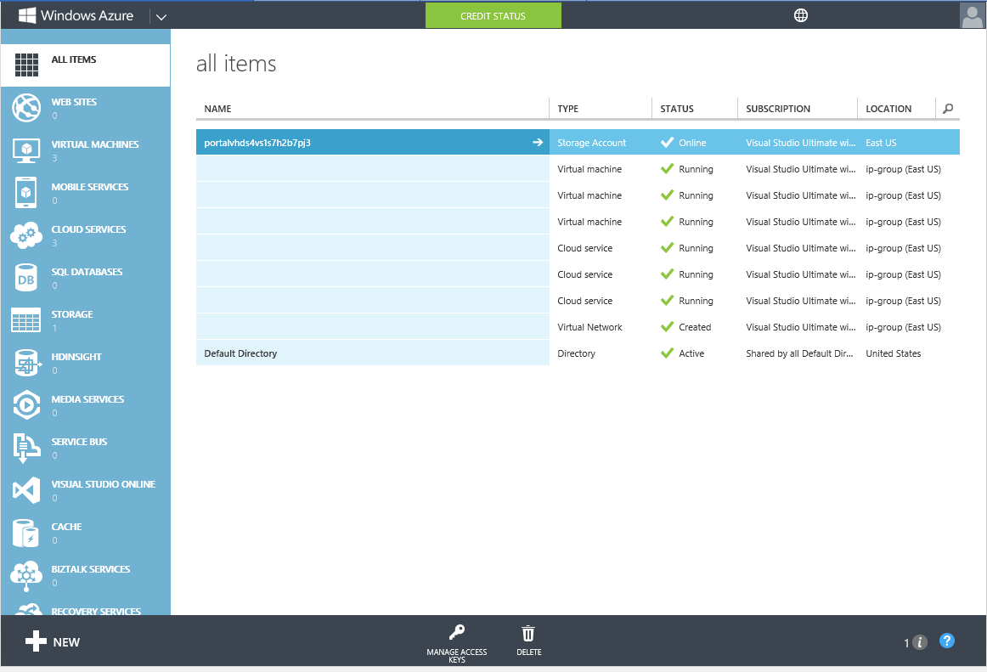Screen dimensions: 987x672
Task: Click the Created status text
Action: 695,327
